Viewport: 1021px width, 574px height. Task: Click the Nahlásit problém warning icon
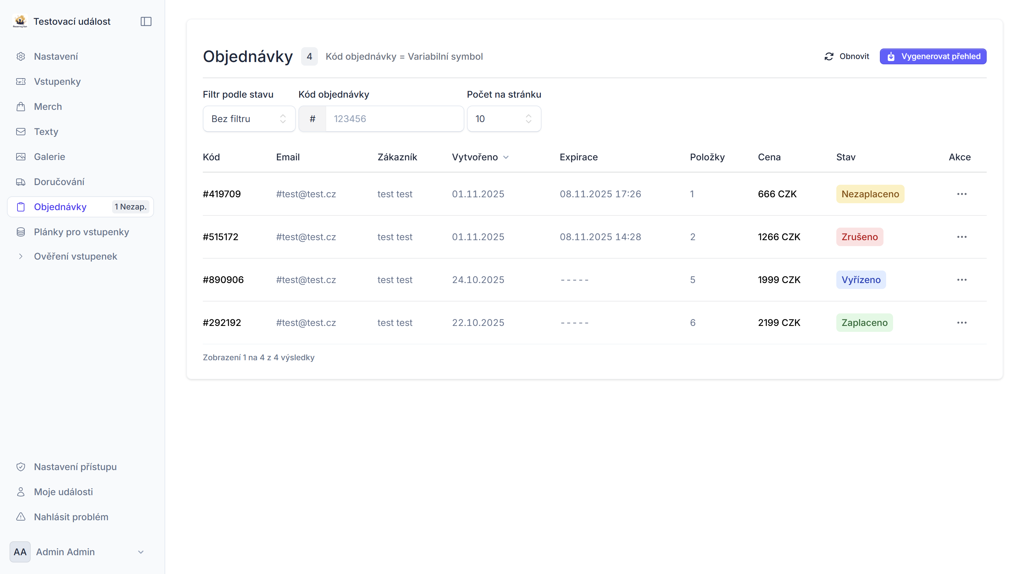click(x=20, y=517)
